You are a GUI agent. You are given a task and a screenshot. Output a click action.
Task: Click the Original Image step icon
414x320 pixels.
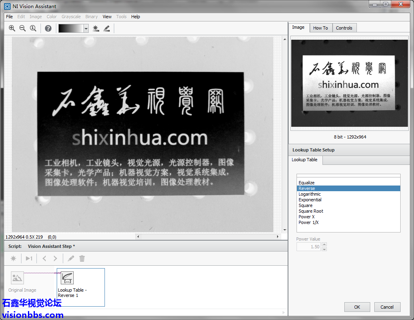tap(17, 278)
